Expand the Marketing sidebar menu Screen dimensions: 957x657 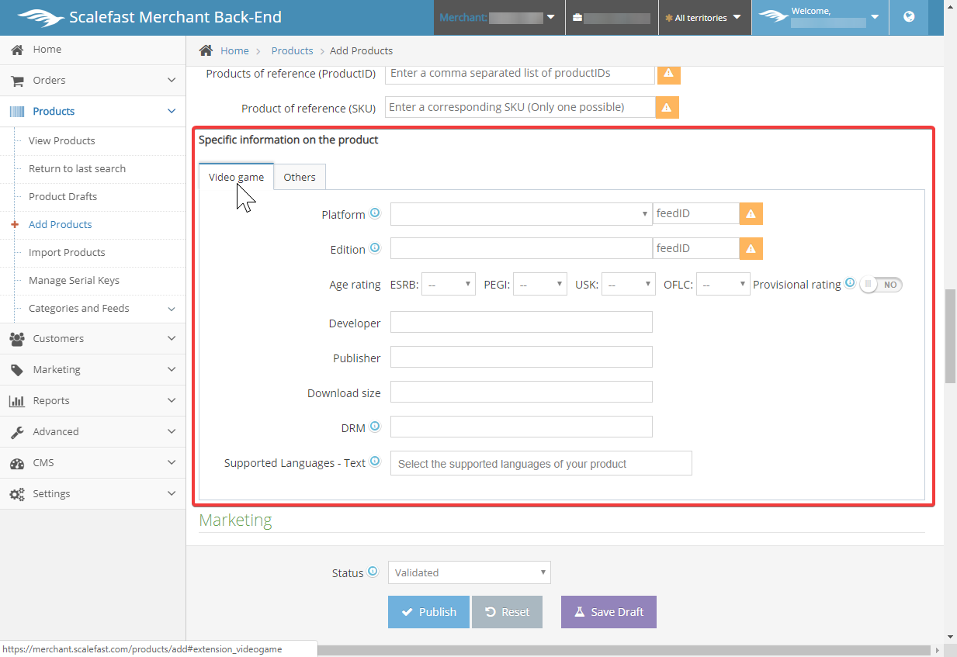click(93, 369)
